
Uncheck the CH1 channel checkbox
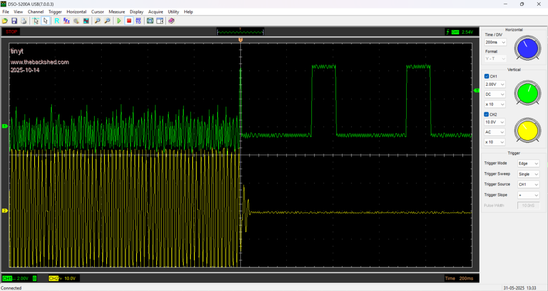pyautogui.click(x=486, y=76)
